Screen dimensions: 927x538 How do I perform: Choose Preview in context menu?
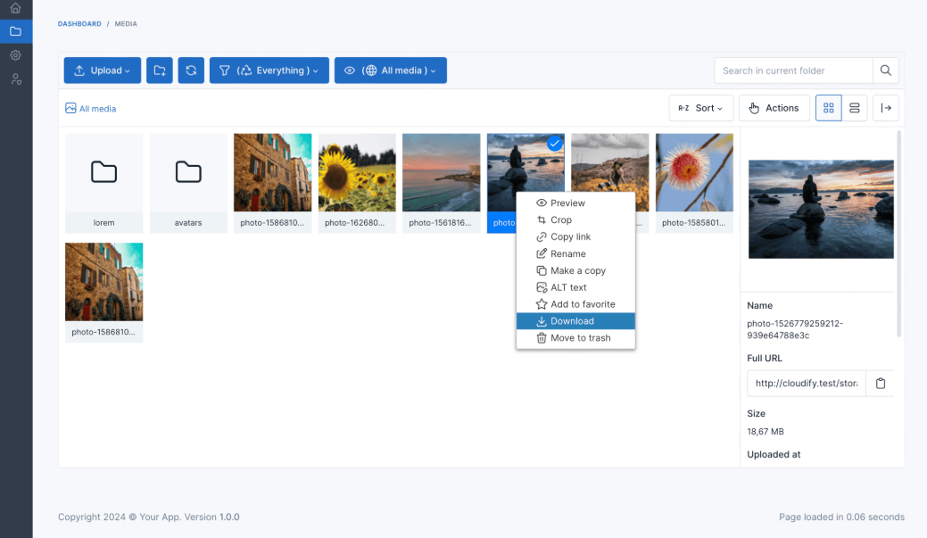[575, 203]
